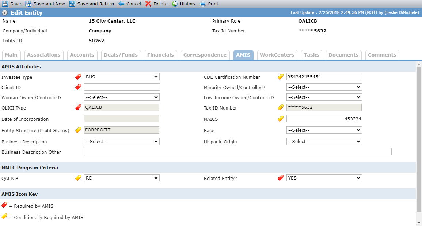Click the Client ID input field

(x=122, y=87)
